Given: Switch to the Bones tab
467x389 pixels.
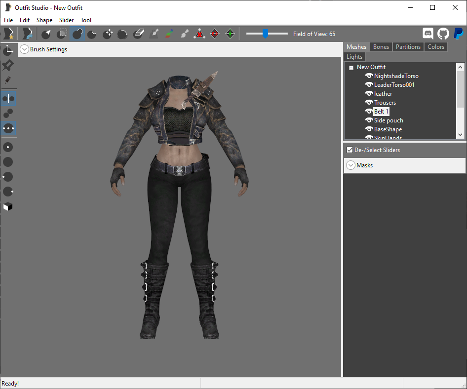Looking at the screenshot, I should click(381, 47).
